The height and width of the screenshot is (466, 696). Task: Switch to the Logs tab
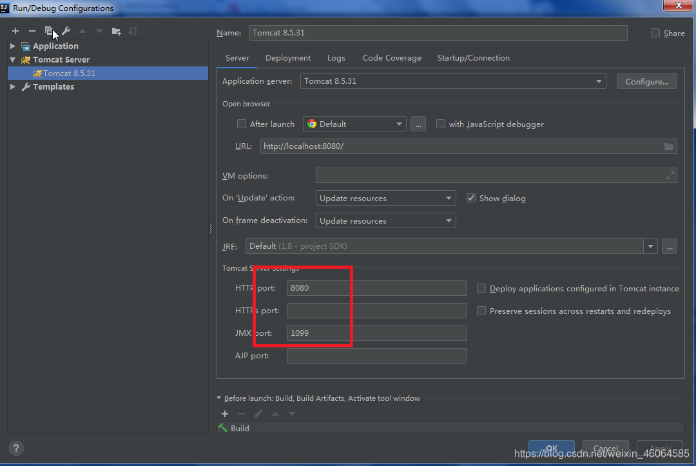coord(336,58)
